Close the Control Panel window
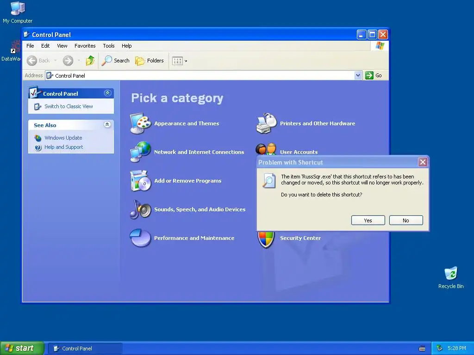 [383, 34]
